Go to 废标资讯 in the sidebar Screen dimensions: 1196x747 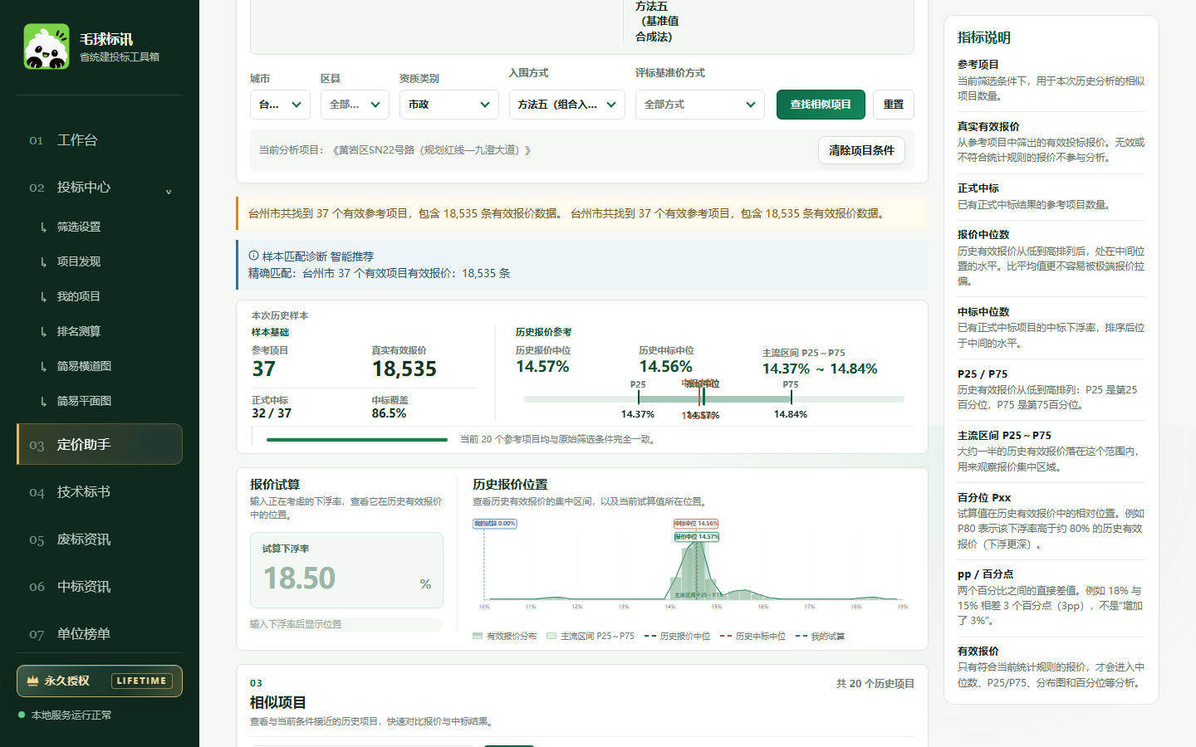tap(100, 539)
